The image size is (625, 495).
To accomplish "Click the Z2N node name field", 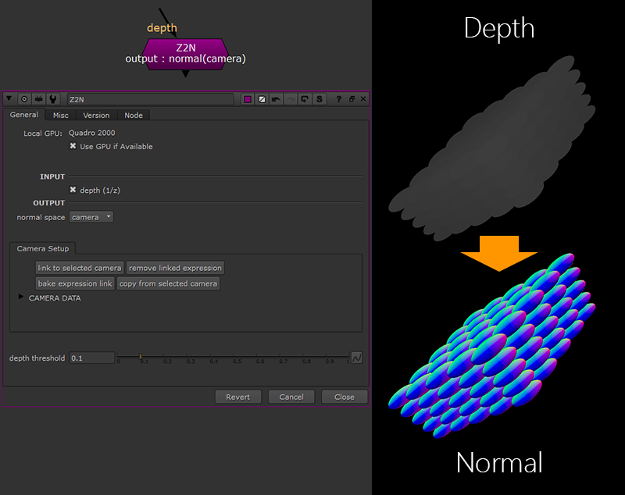I will (150, 99).
